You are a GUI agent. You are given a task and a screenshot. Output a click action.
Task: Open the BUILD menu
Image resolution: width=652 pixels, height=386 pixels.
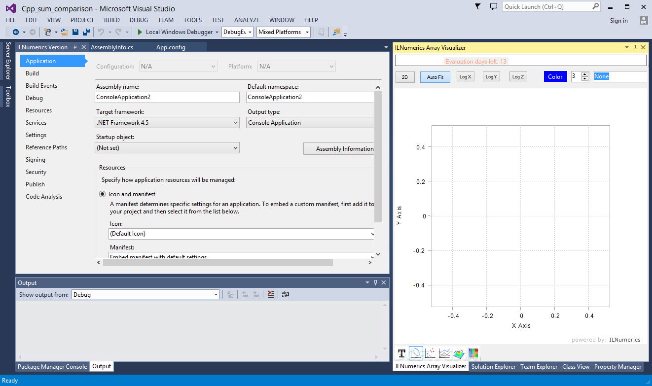point(112,20)
